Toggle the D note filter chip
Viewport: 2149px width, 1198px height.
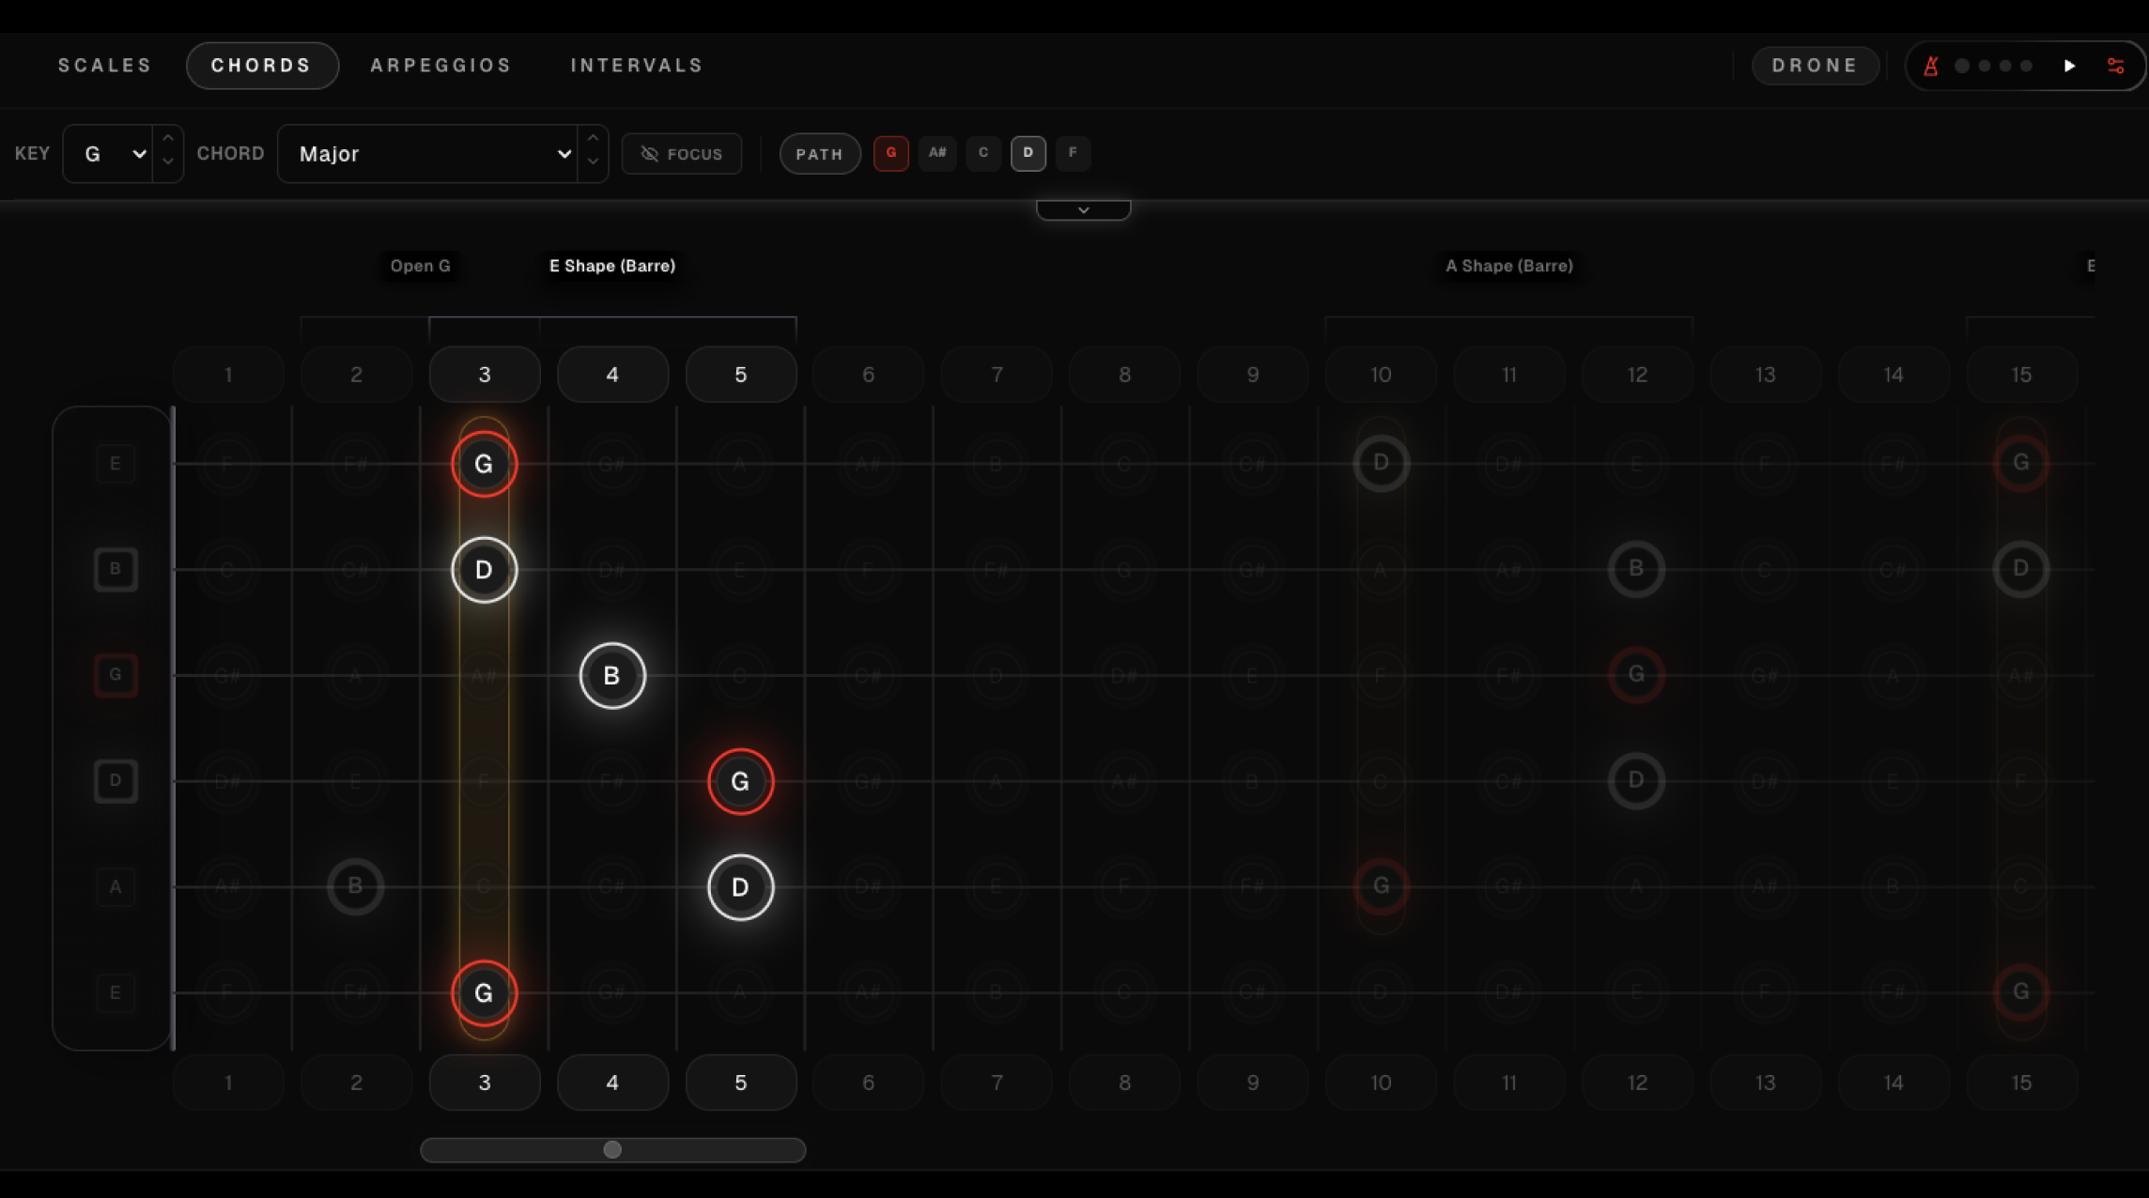click(x=1028, y=154)
